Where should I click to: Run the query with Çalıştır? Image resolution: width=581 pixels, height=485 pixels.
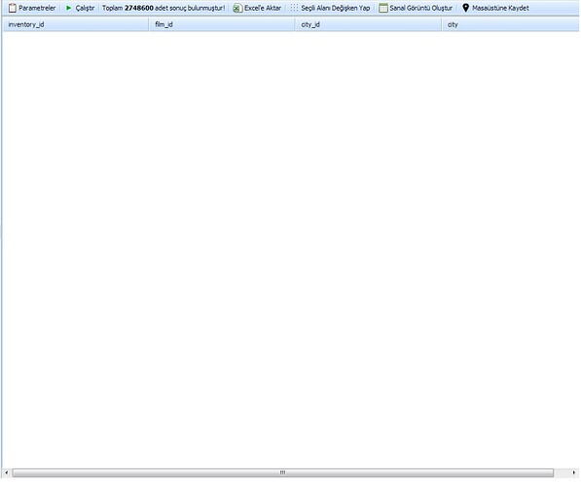[x=85, y=8]
